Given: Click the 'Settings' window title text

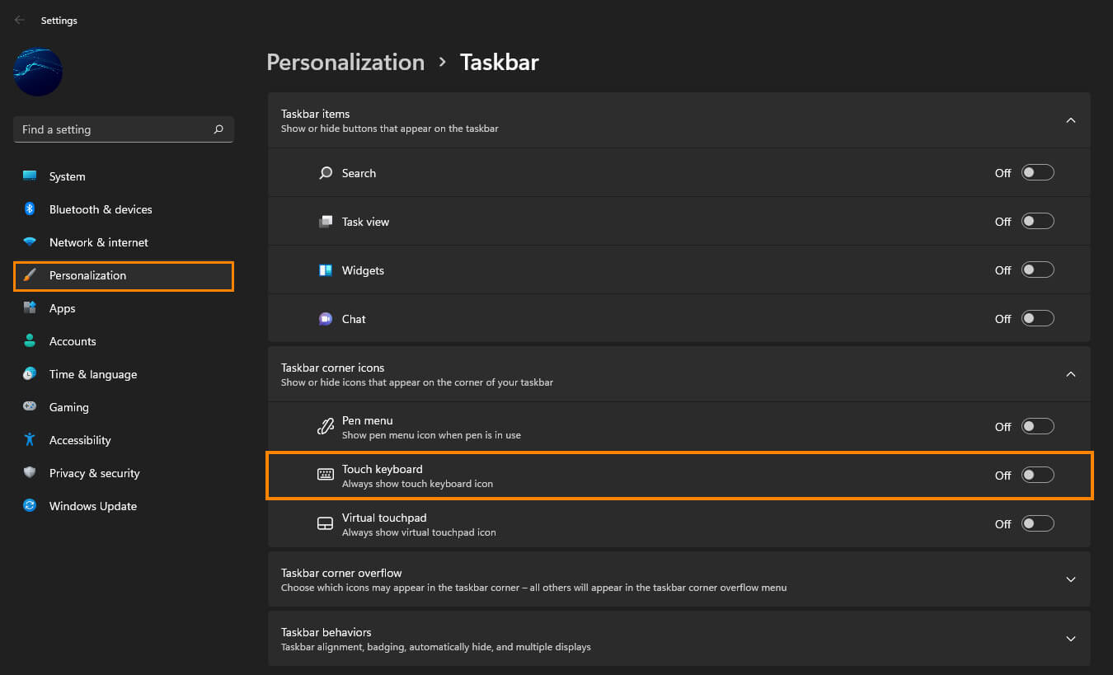Looking at the screenshot, I should coord(59,21).
